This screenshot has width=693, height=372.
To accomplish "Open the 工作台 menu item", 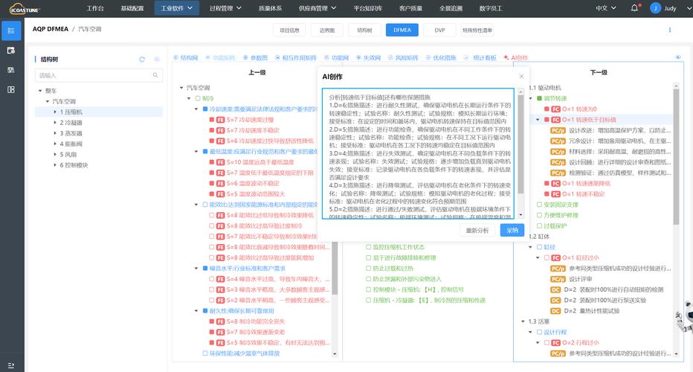I will tap(95, 8).
